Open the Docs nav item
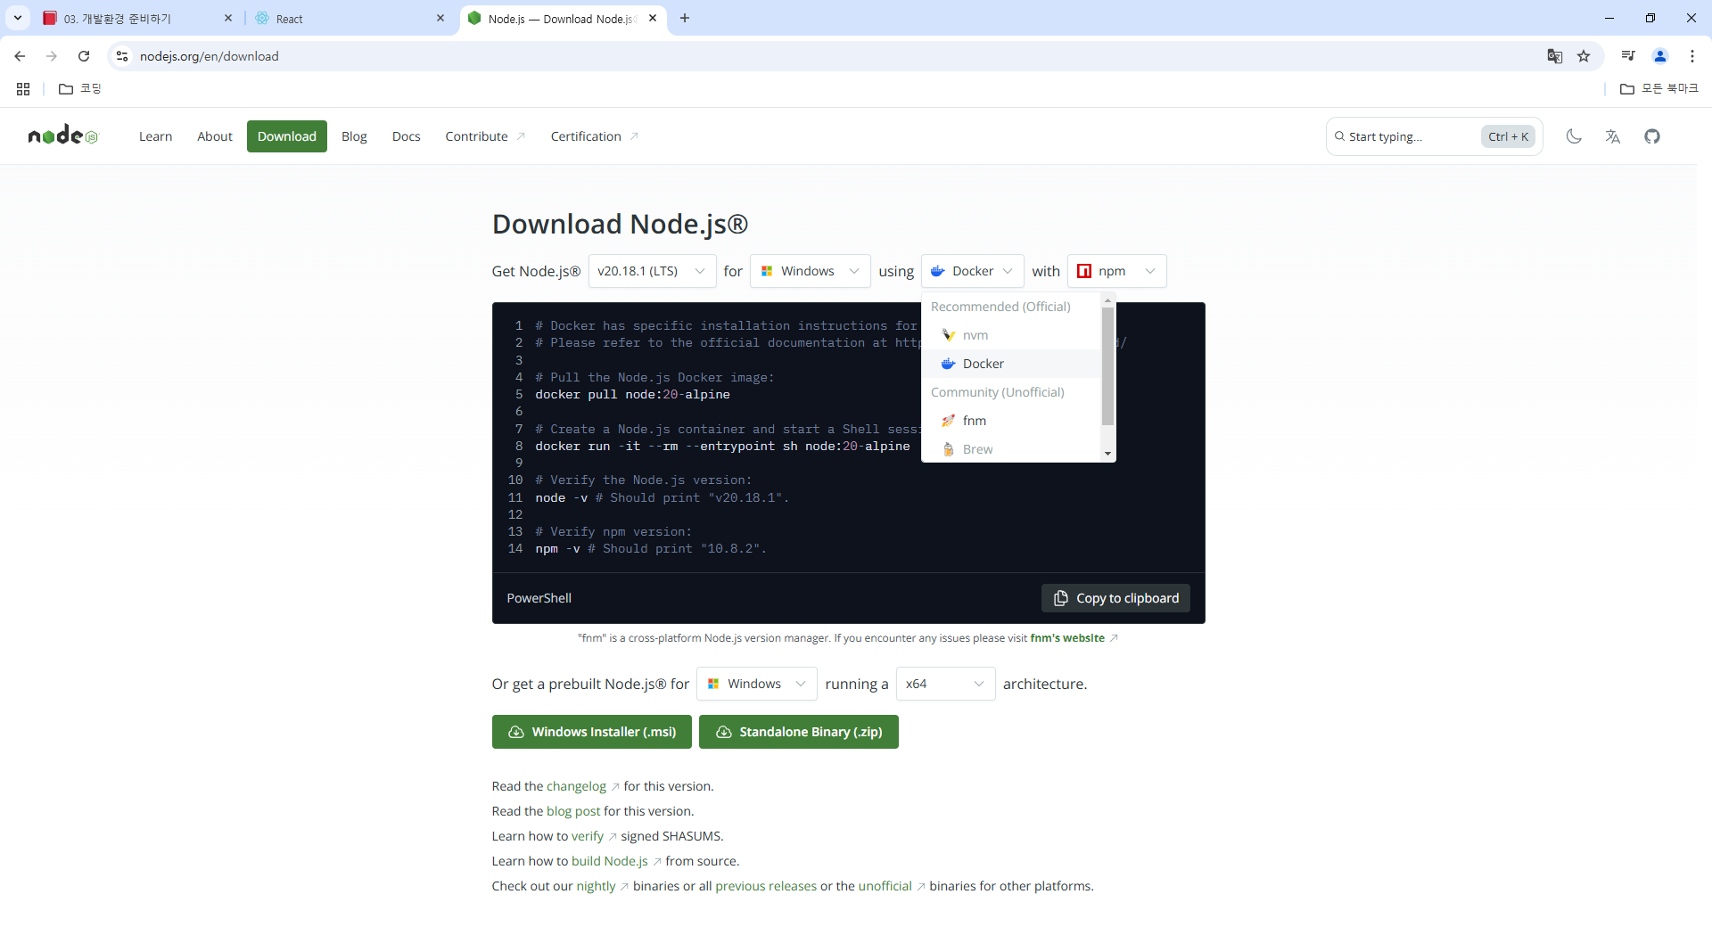 click(x=406, y=136)
